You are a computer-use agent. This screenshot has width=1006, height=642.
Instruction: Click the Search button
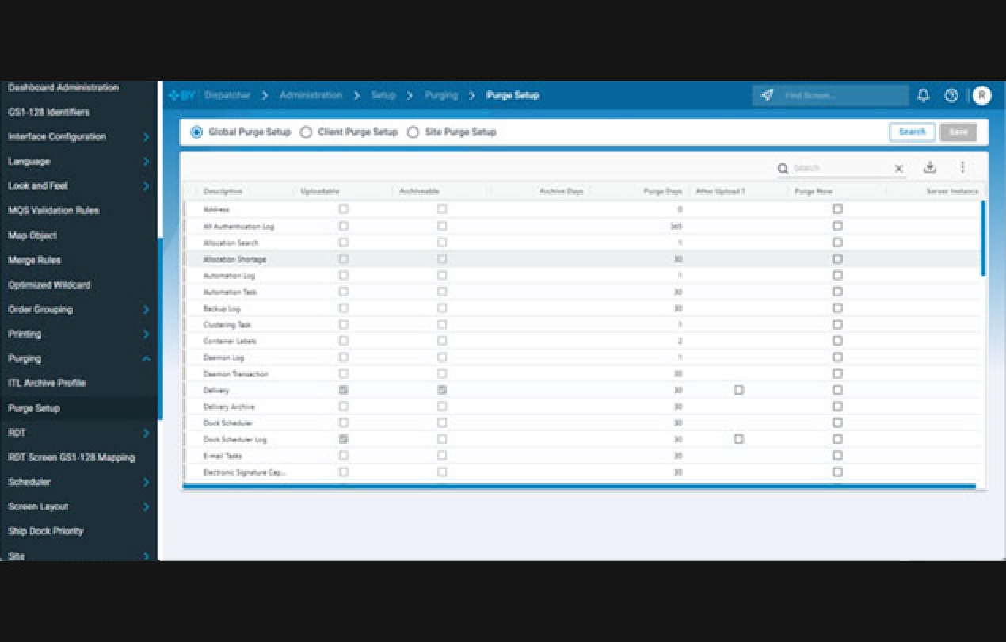(912, 132)
